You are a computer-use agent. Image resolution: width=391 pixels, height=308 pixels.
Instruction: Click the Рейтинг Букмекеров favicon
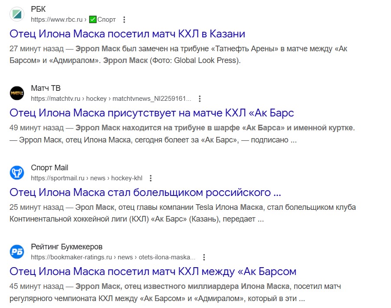click(17, 252)
